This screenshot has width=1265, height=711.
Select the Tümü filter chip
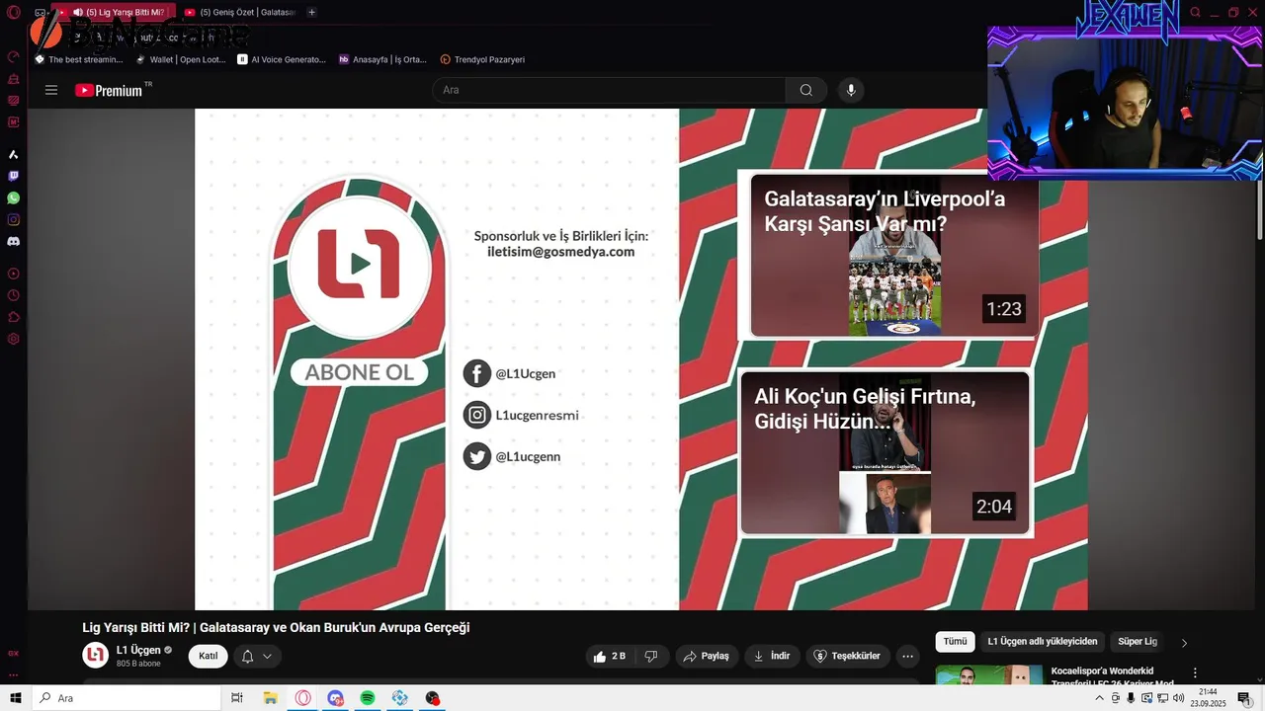(955, 642)
